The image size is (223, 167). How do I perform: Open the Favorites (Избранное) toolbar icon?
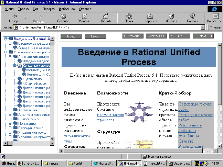pyautogui.click(x=150, y=16)
